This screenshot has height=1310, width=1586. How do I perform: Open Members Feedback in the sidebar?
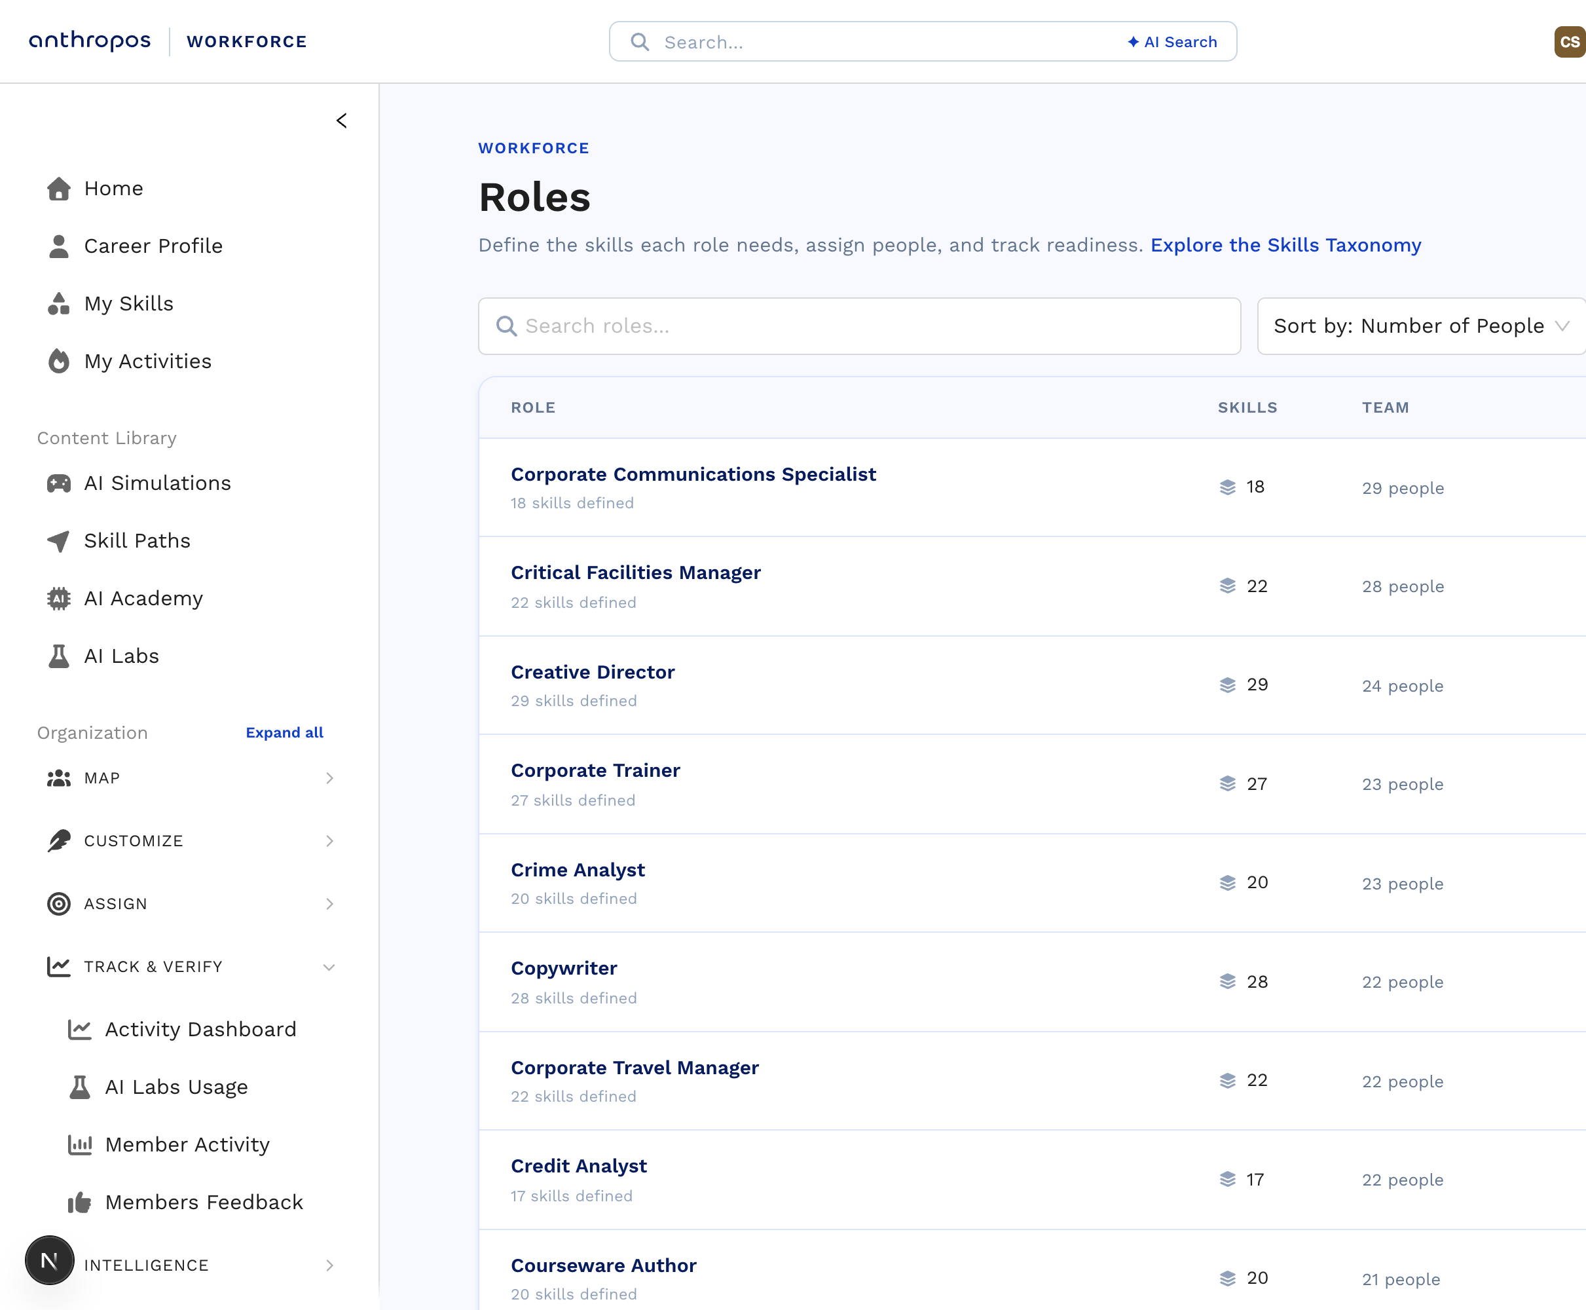pos(204,1202)
